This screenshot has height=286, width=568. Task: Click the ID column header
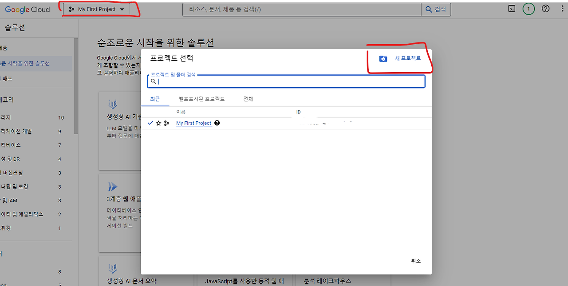pos(299,112)
